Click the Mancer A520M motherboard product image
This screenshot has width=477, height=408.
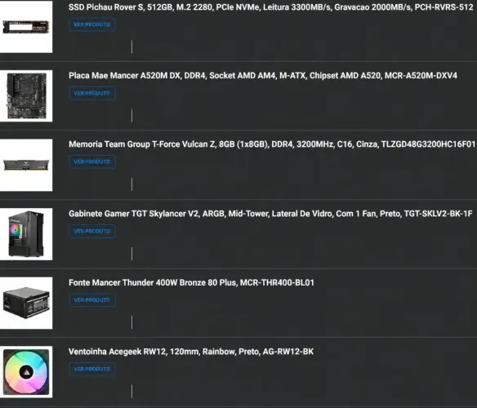(x=26, y=95)
